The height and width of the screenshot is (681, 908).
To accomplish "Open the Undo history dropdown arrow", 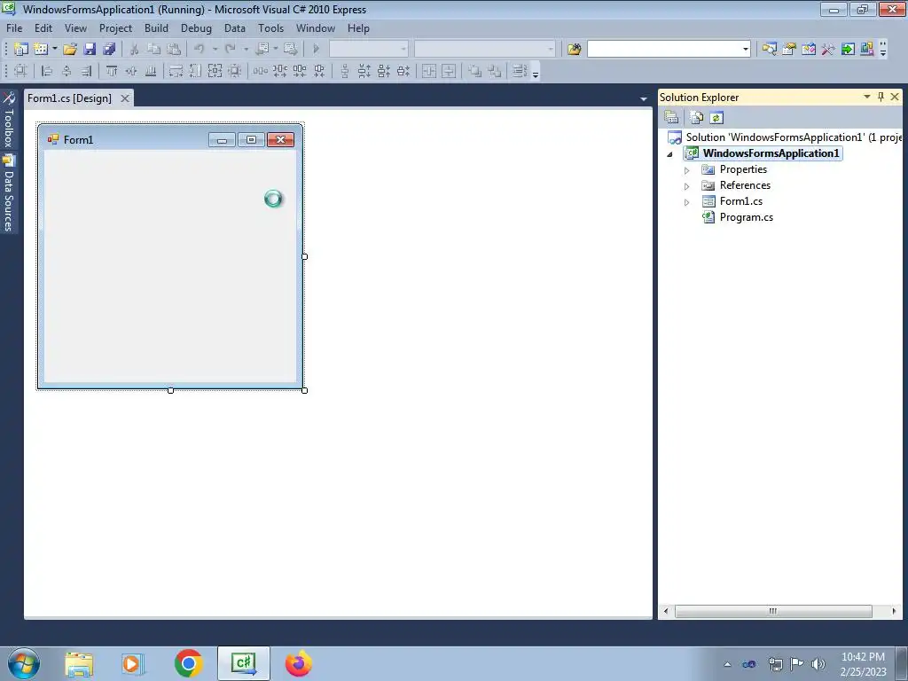I will point(215,50).
